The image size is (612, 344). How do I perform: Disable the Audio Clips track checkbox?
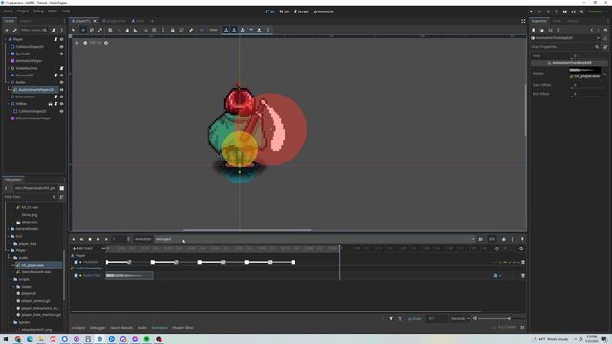(x=76, y=276)
